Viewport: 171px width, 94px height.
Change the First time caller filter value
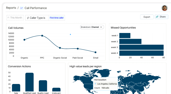click(57, 18)
